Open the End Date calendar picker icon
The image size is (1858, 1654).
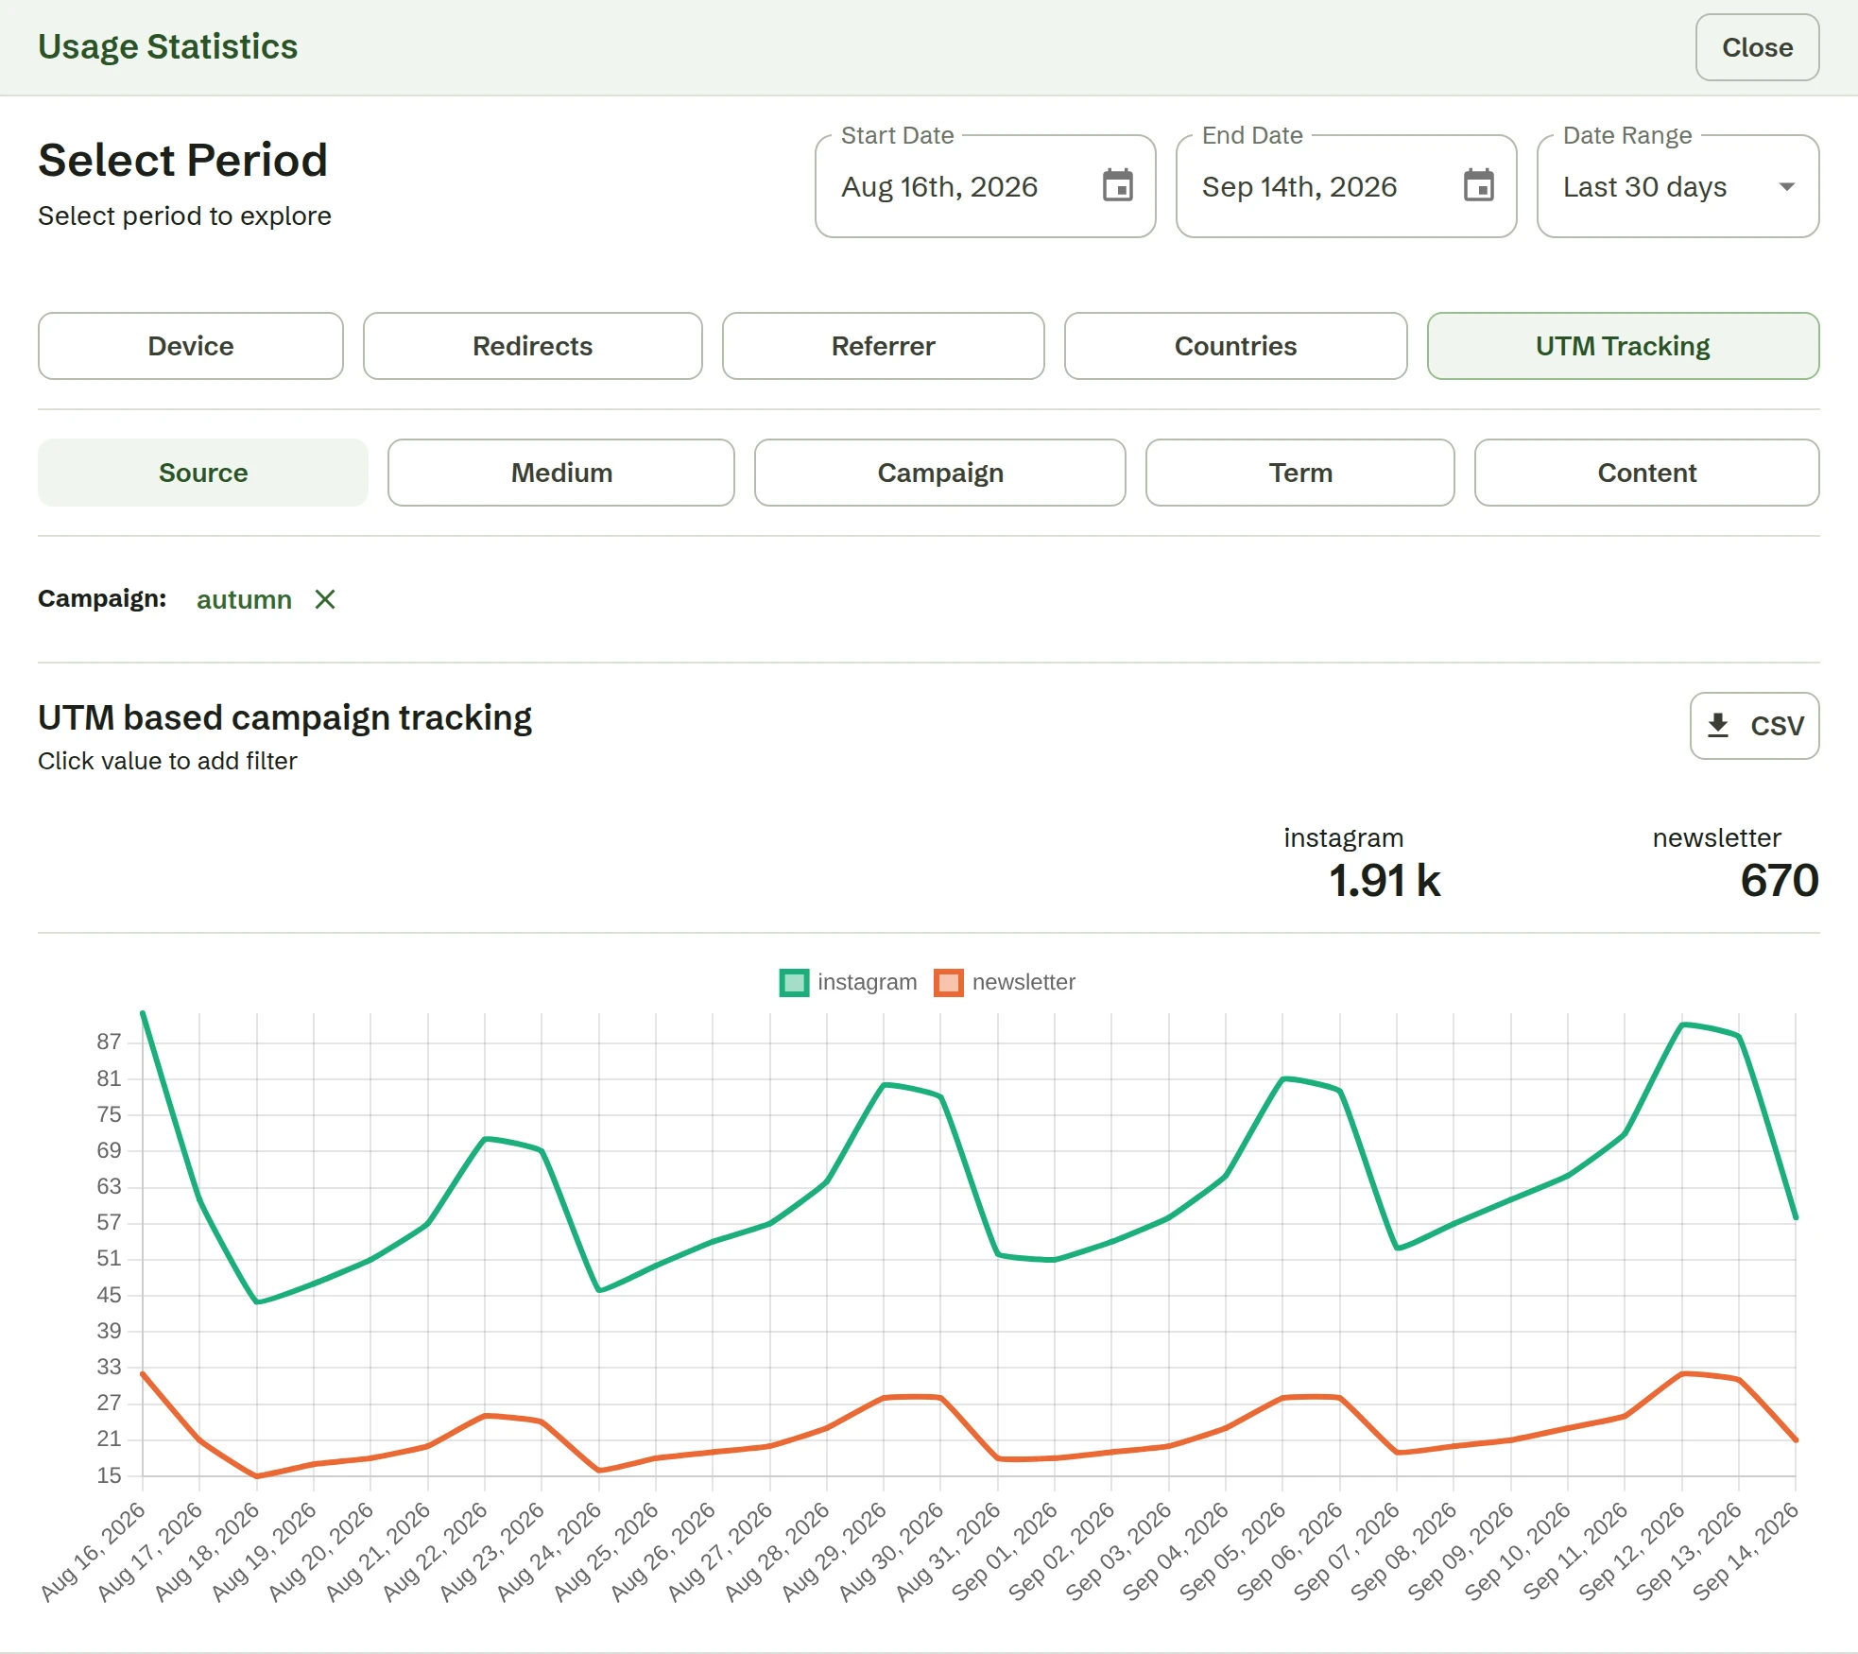[1478, 185]
